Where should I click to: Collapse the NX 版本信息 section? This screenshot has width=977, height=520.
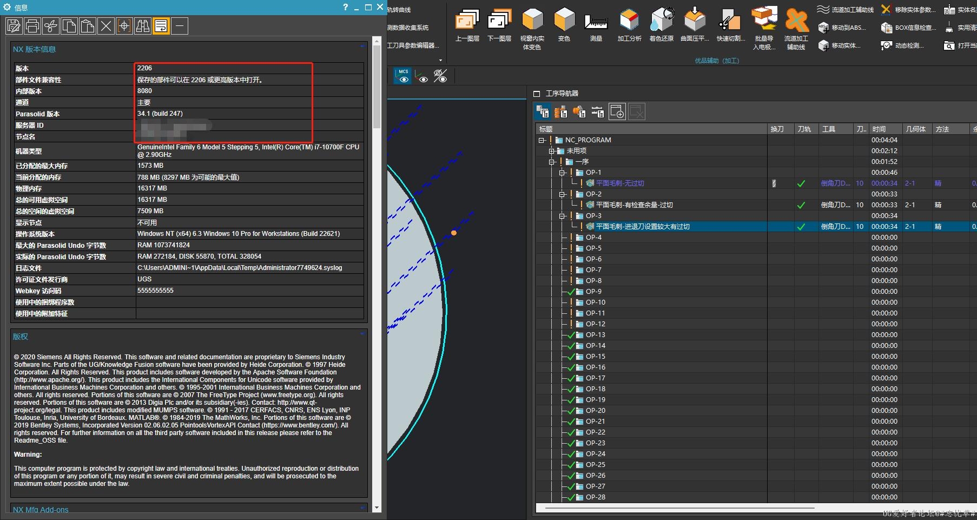click(363, 47)
